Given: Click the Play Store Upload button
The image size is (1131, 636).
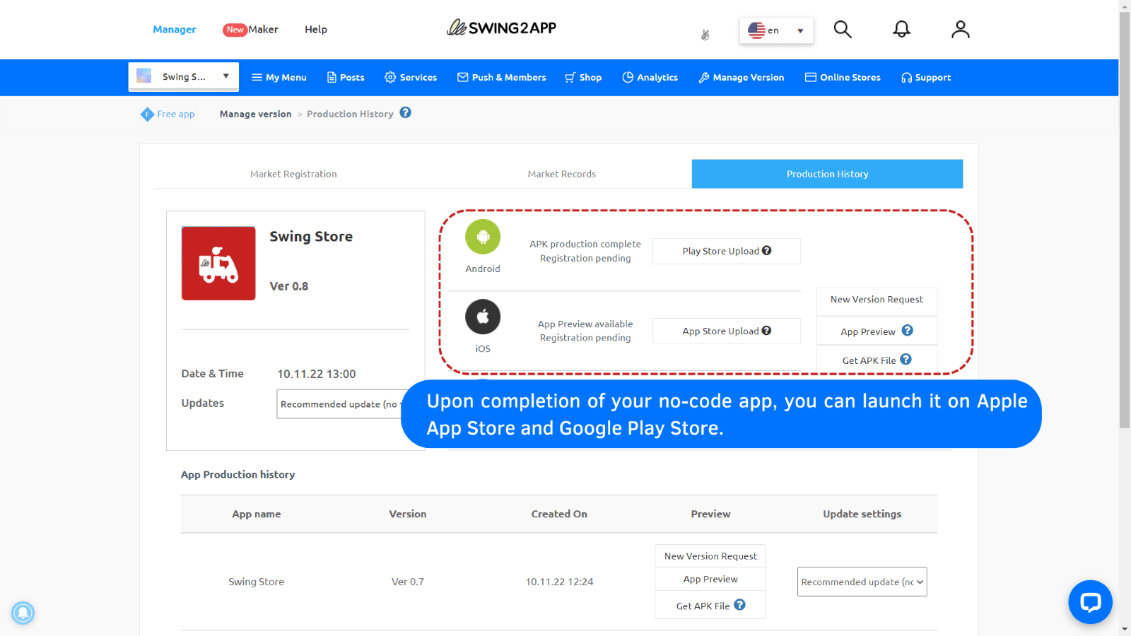Looking at the screenshot, I should [726, 251].
